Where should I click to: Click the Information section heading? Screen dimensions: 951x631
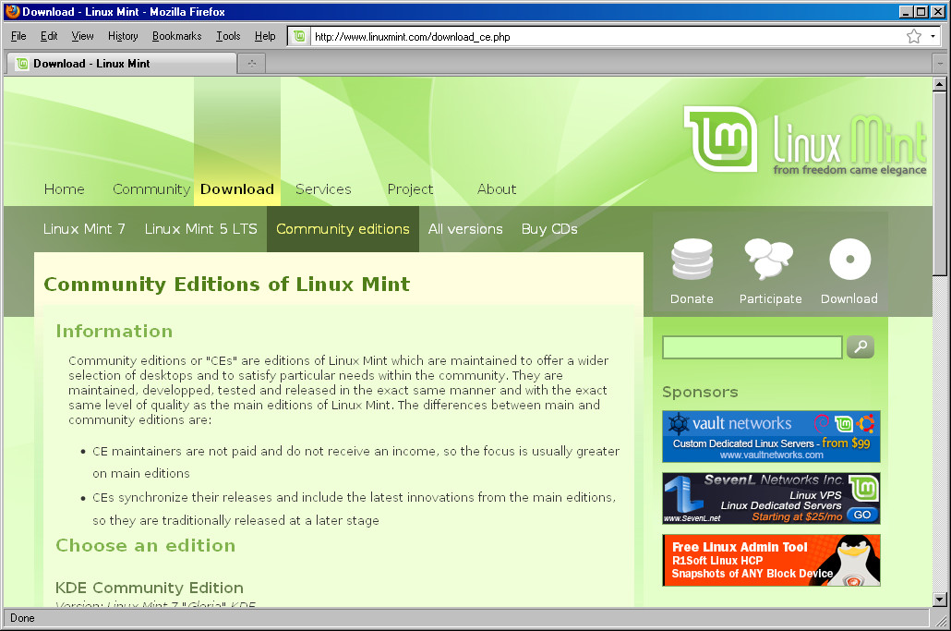click(114, 331)
